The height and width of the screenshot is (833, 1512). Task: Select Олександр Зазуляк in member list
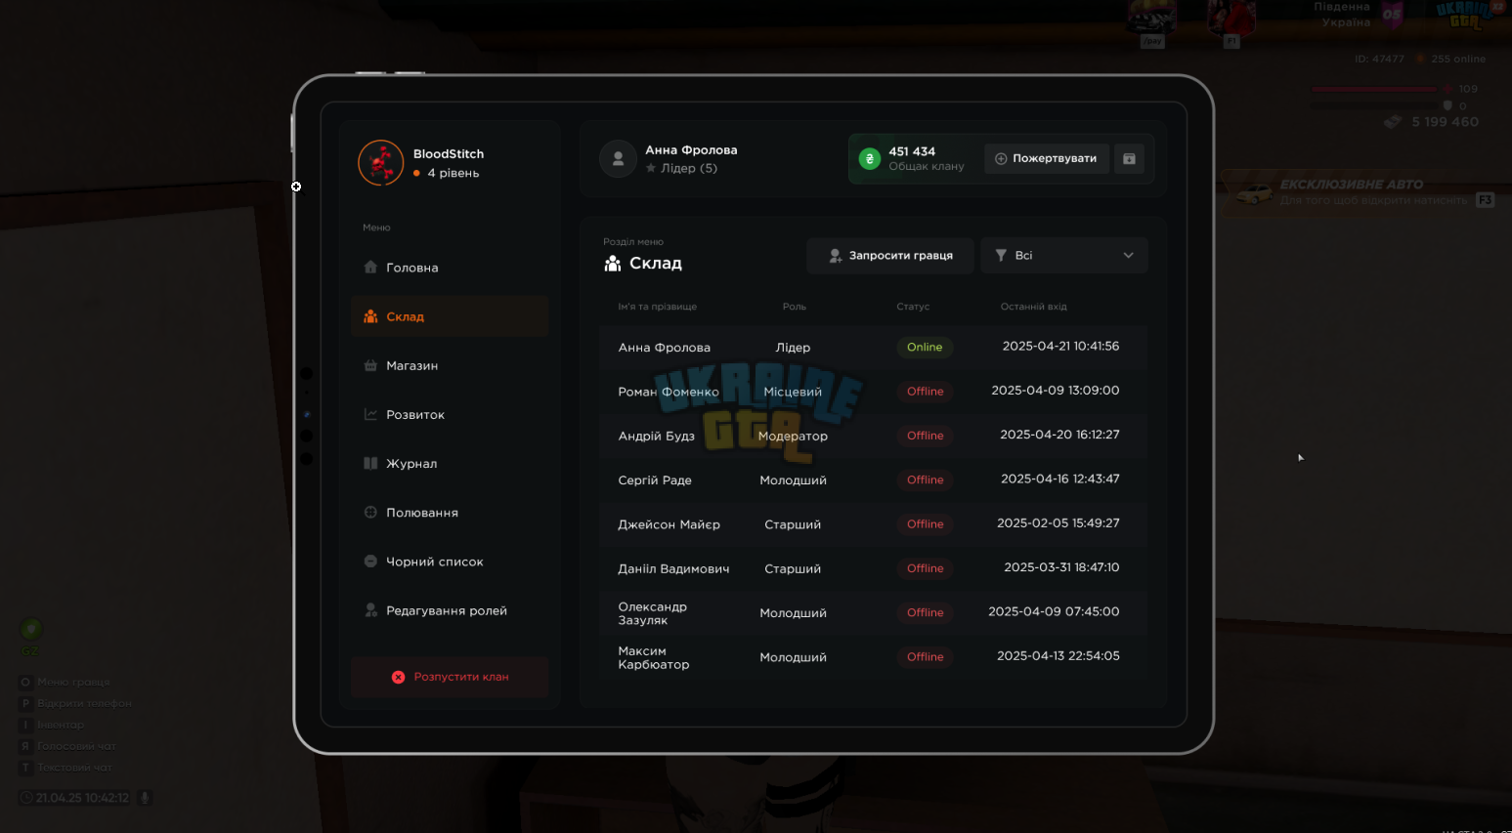tap(653, 613)
